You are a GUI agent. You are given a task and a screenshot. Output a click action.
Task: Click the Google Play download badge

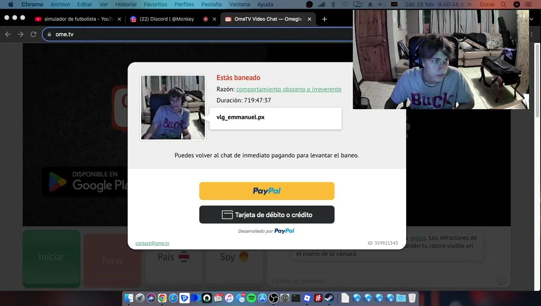[85, 181]
